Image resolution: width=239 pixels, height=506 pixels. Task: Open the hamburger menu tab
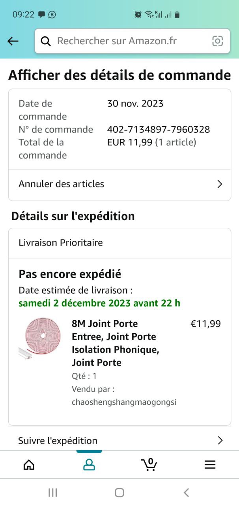pyautogui.click(x=210, y=464)
